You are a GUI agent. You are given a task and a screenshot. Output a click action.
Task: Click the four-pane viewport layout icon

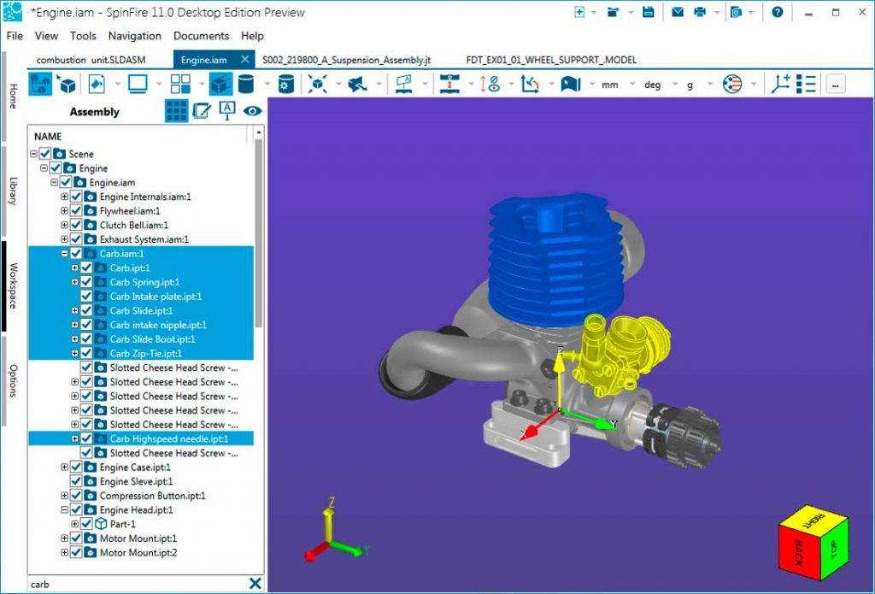180,85
